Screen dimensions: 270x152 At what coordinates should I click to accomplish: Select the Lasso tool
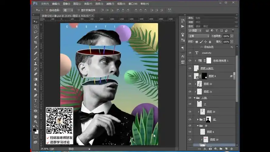point(36,32)
